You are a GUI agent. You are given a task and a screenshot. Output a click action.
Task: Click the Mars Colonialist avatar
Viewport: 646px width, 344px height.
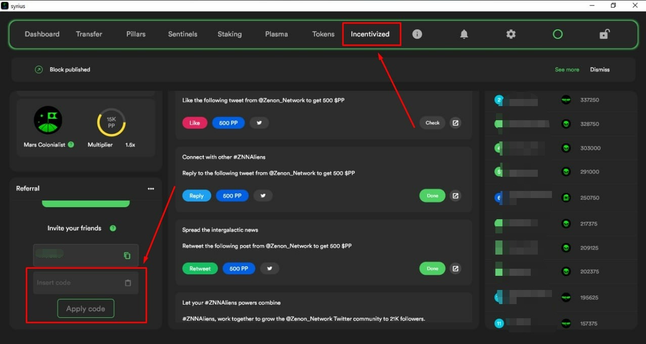(x=48, y=120)
